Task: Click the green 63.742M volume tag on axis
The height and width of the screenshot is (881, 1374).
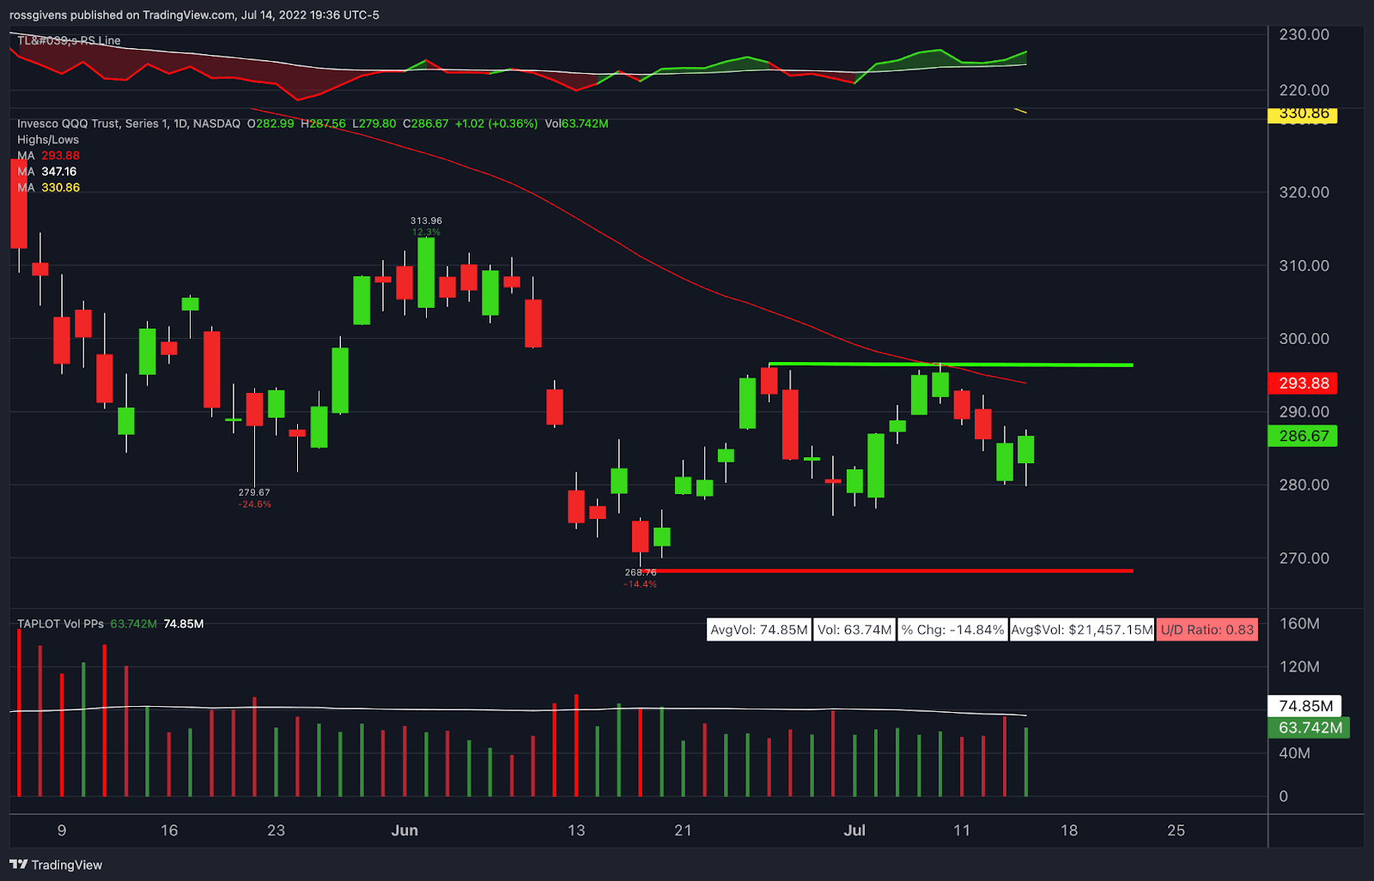Action: (1307, 727)
